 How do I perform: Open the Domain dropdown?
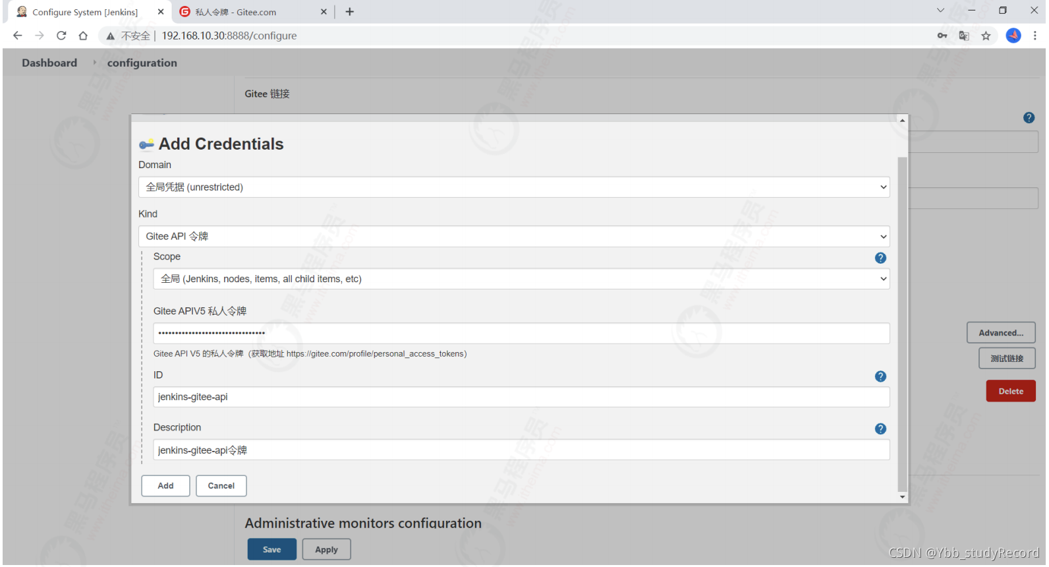pyautogui.click(x=514, y=187)
